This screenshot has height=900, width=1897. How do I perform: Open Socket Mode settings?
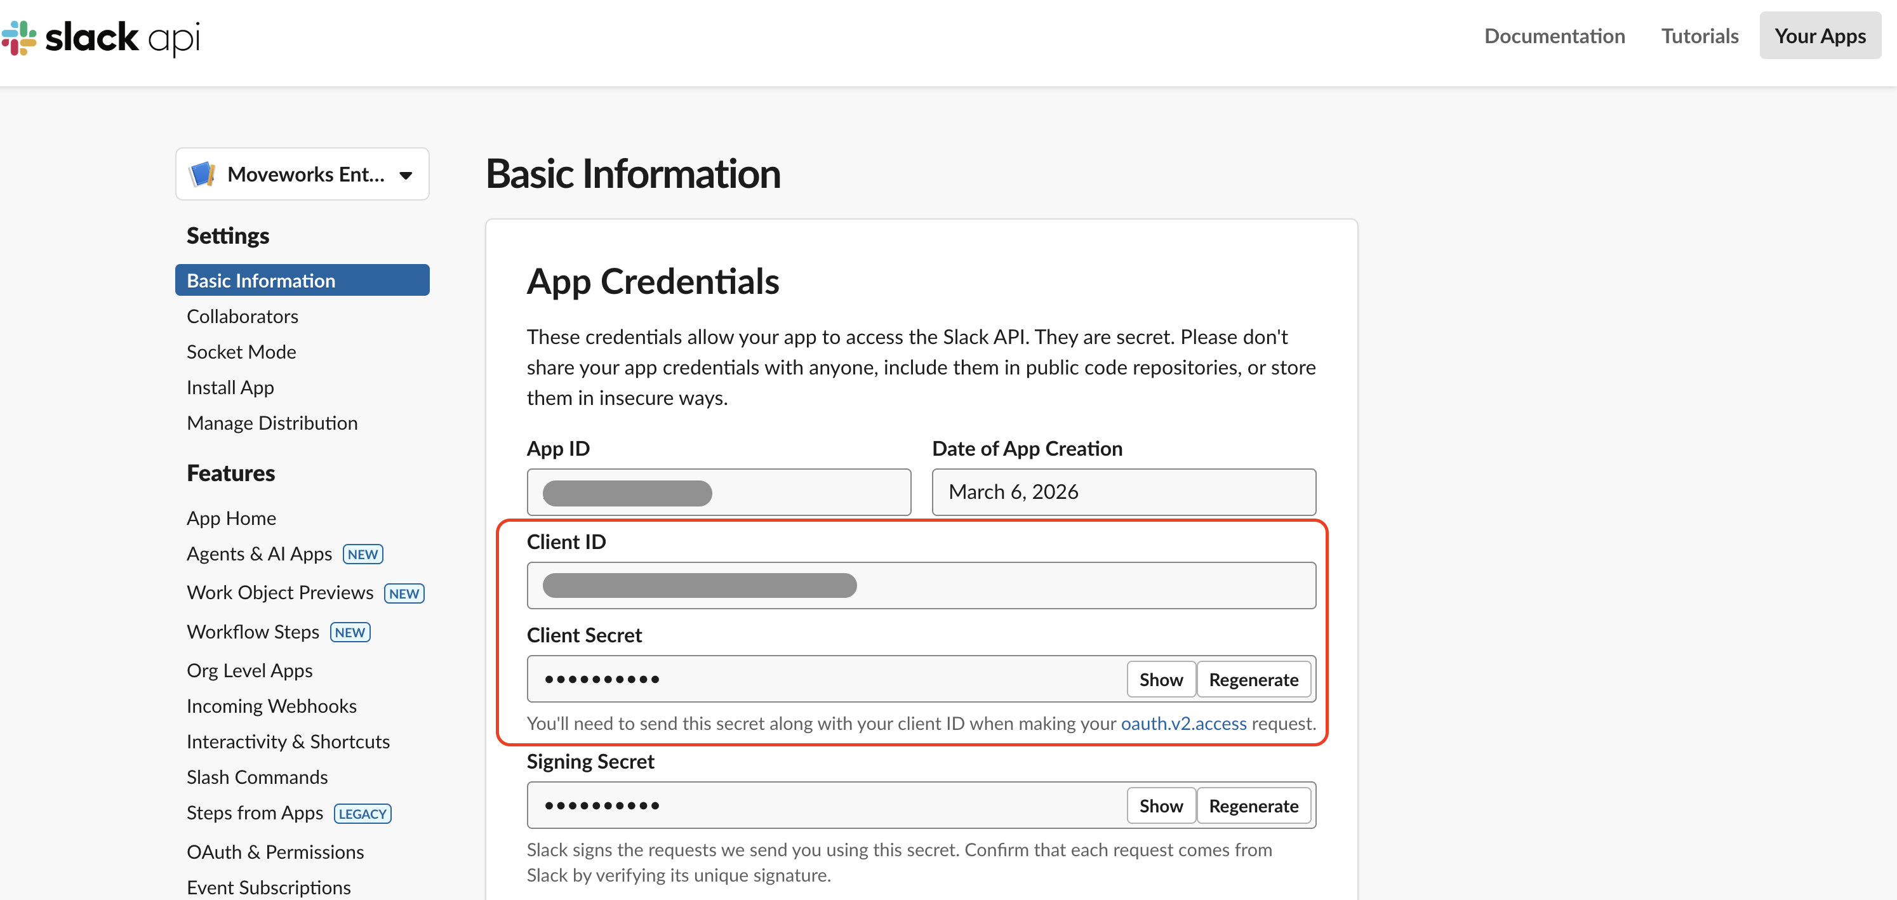point(241,352)
